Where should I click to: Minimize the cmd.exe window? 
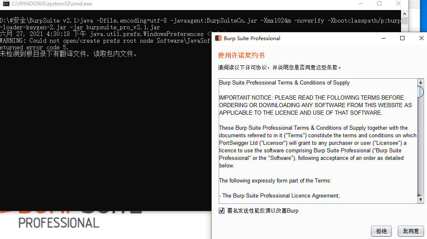[361, 3]
